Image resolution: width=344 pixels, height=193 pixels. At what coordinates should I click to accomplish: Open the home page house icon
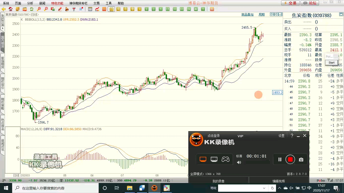(11, 9)
